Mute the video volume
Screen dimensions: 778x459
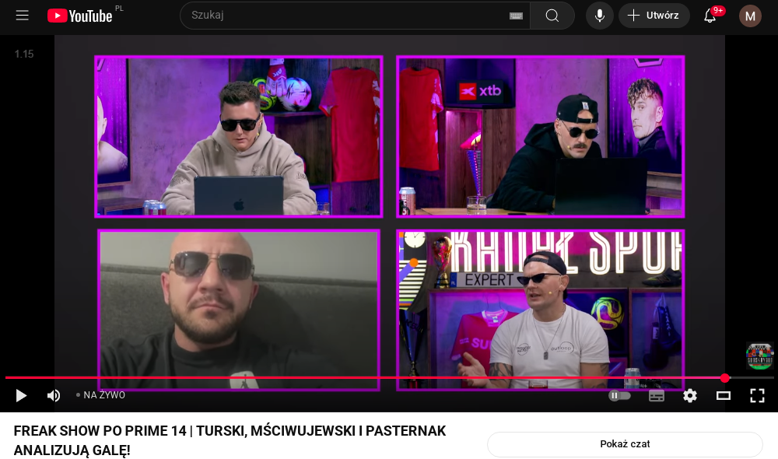54,395
